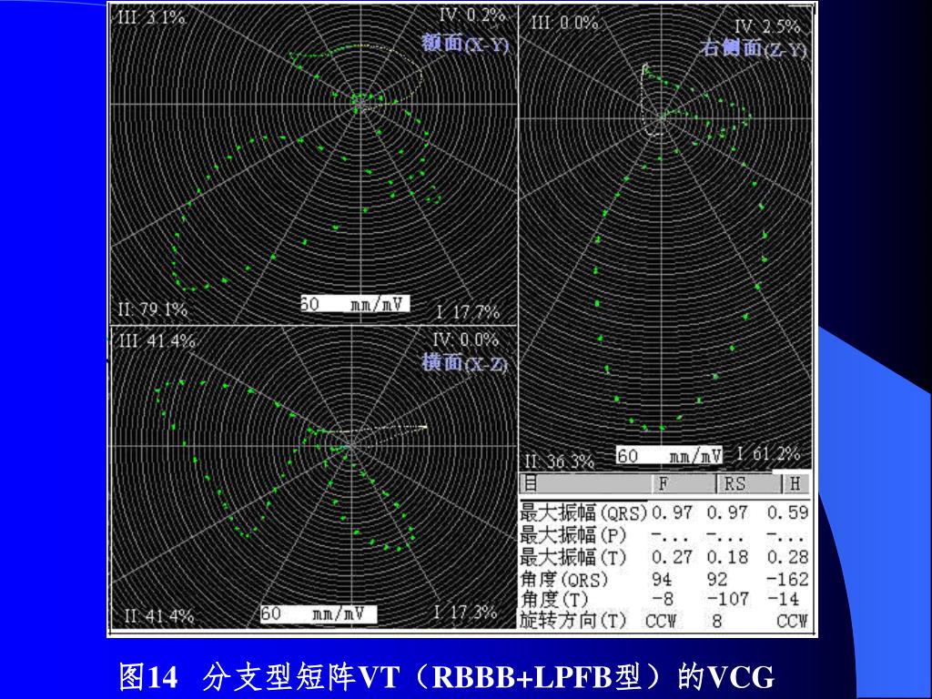Click the II 36.3% quadrant label

point(560,461)
